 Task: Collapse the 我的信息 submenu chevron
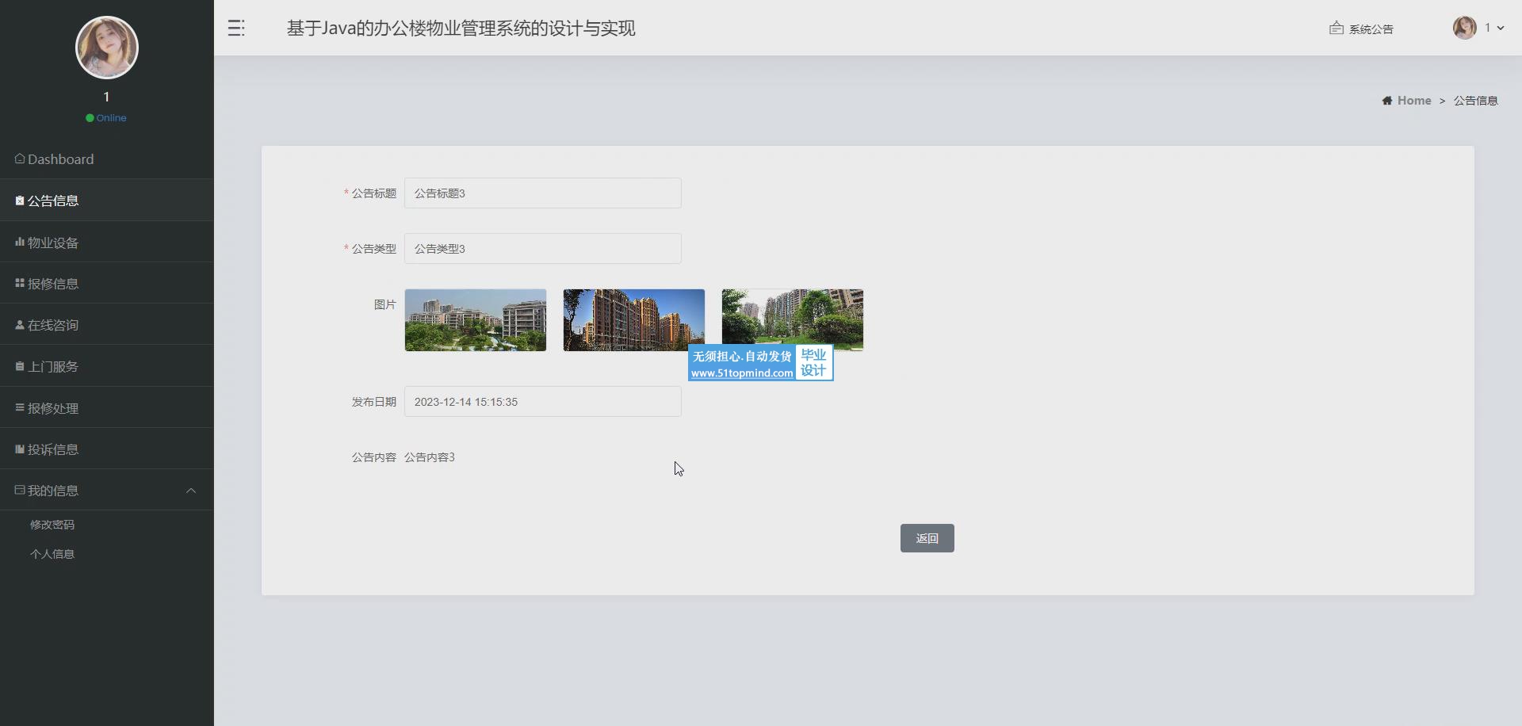pos(191,491)
